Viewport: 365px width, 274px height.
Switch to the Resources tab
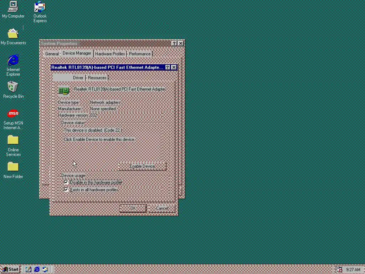pos(97,78)
